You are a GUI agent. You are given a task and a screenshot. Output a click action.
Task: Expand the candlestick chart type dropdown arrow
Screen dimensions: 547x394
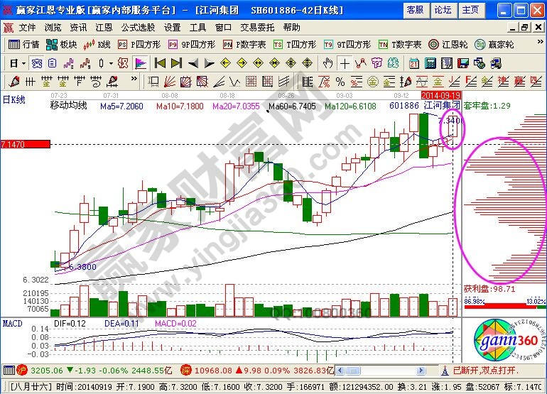(110, 62)
